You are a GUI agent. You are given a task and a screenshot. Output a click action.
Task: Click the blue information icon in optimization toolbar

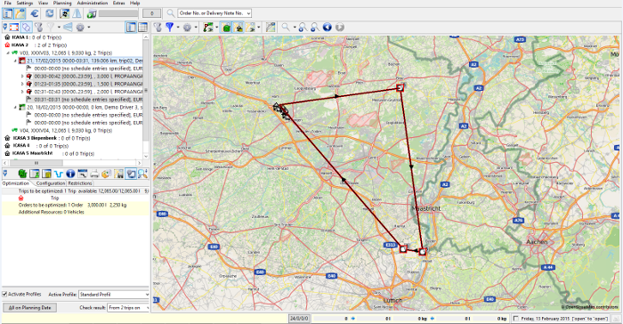pyautogui.click(x=70, y=174)
